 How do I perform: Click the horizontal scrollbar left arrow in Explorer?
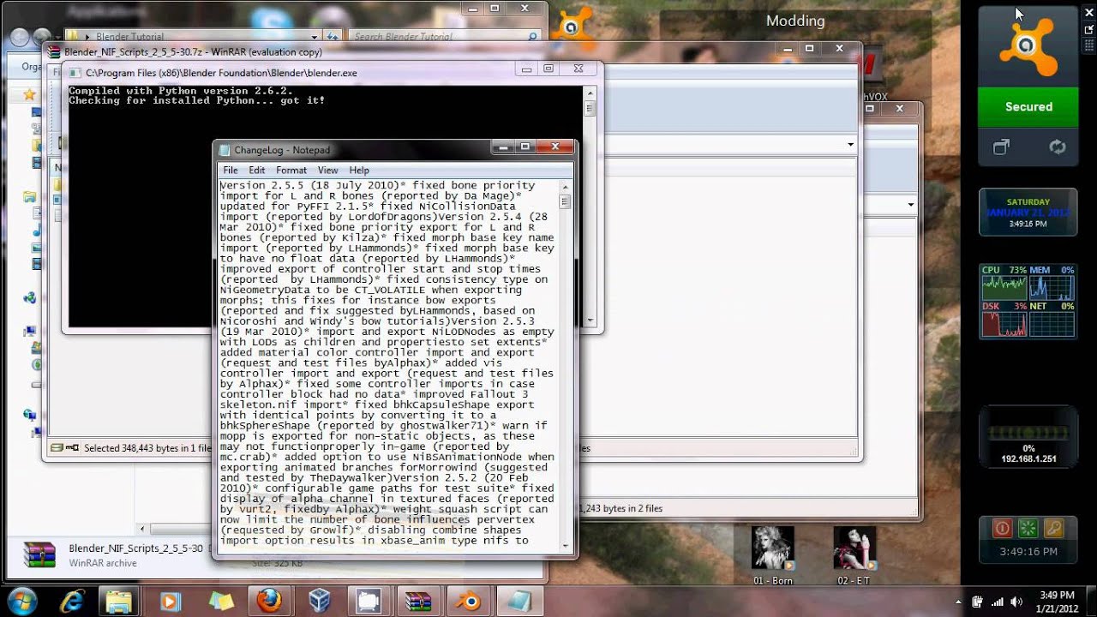coord(144,529)
